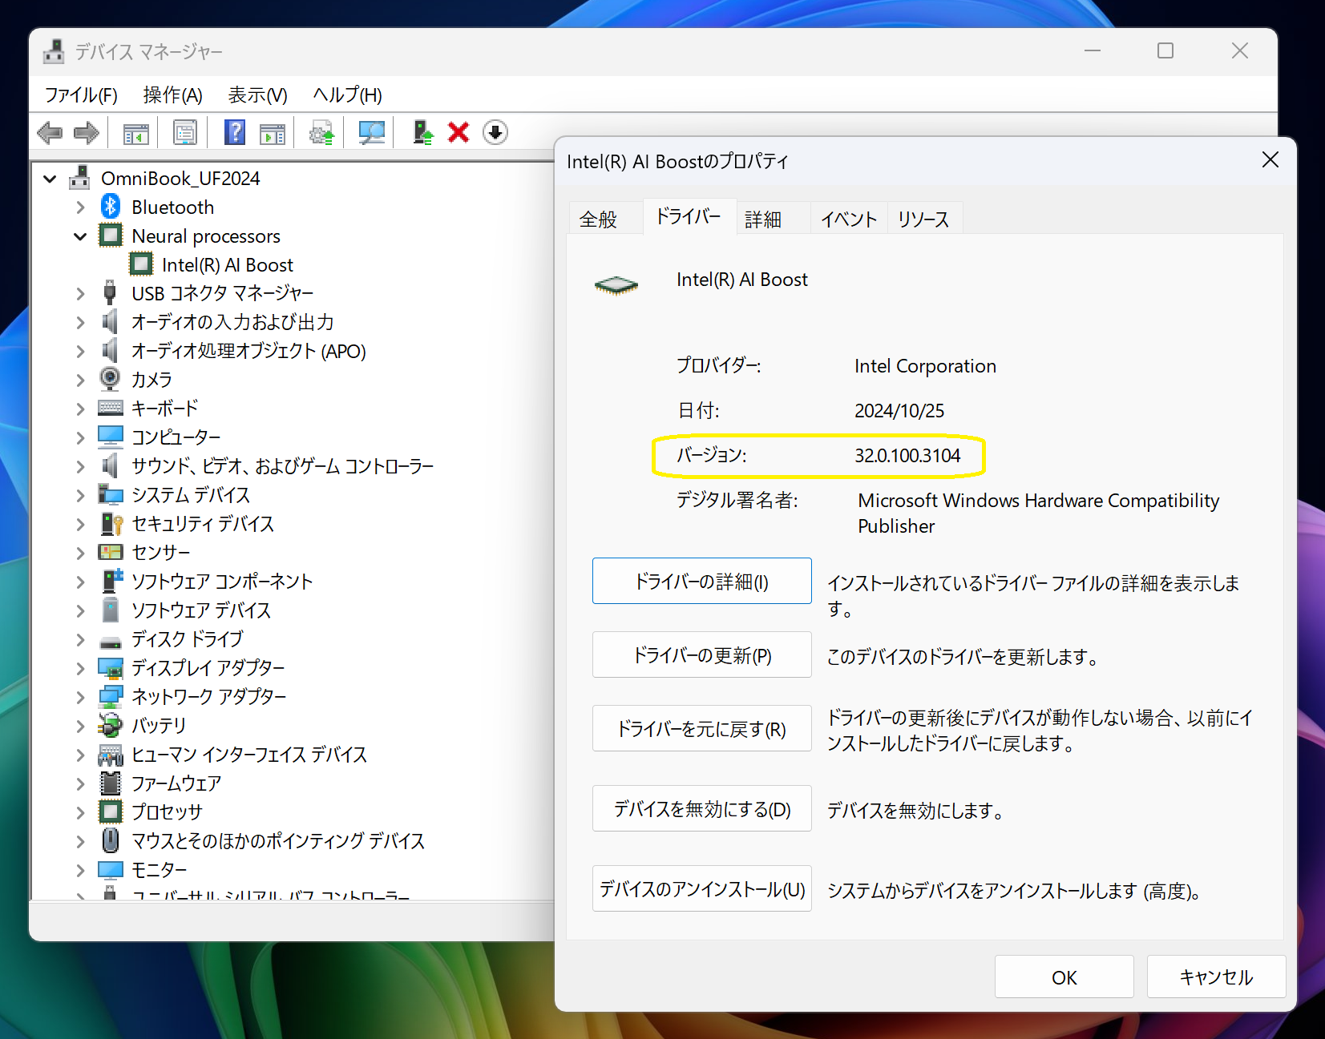Select the ドライバー tab

point(689,216)
